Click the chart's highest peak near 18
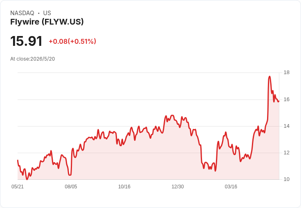Viewport: 301px width, 208px height. click(270, 77)
